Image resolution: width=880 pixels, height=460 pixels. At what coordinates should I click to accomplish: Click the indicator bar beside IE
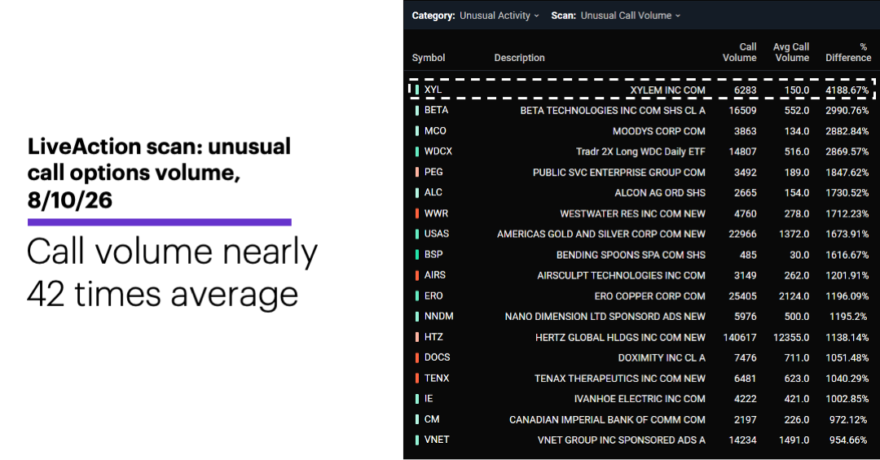tap(417, 399)
